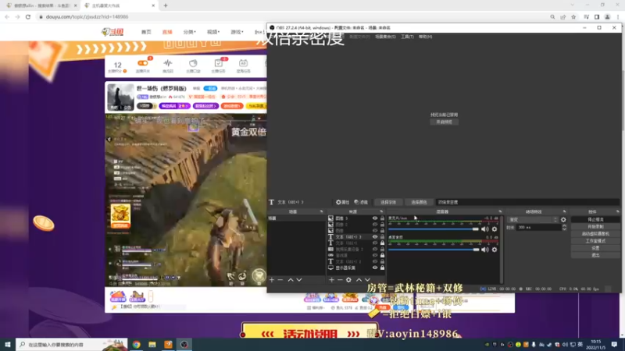Pop out the audio mixer dock panel
625x351 pixels.
pos(500,211)
